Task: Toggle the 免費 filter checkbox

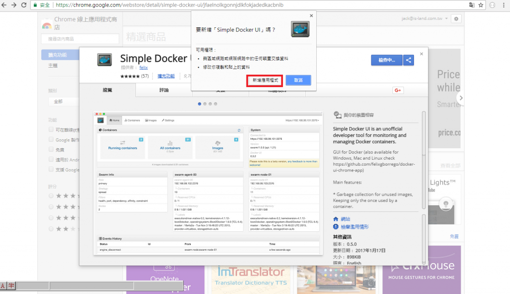Action: tap(51, 149)
